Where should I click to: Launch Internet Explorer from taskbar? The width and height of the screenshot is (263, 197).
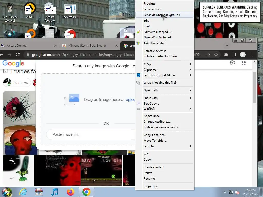coord(23,192)
